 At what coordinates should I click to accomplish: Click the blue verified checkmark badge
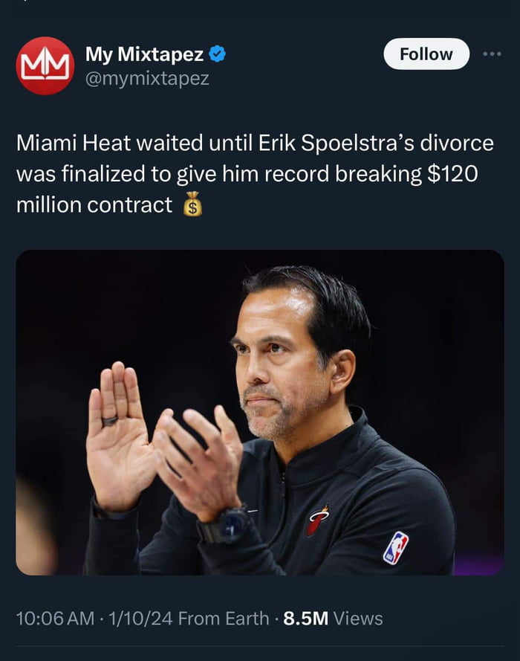[x=217, y=54]
